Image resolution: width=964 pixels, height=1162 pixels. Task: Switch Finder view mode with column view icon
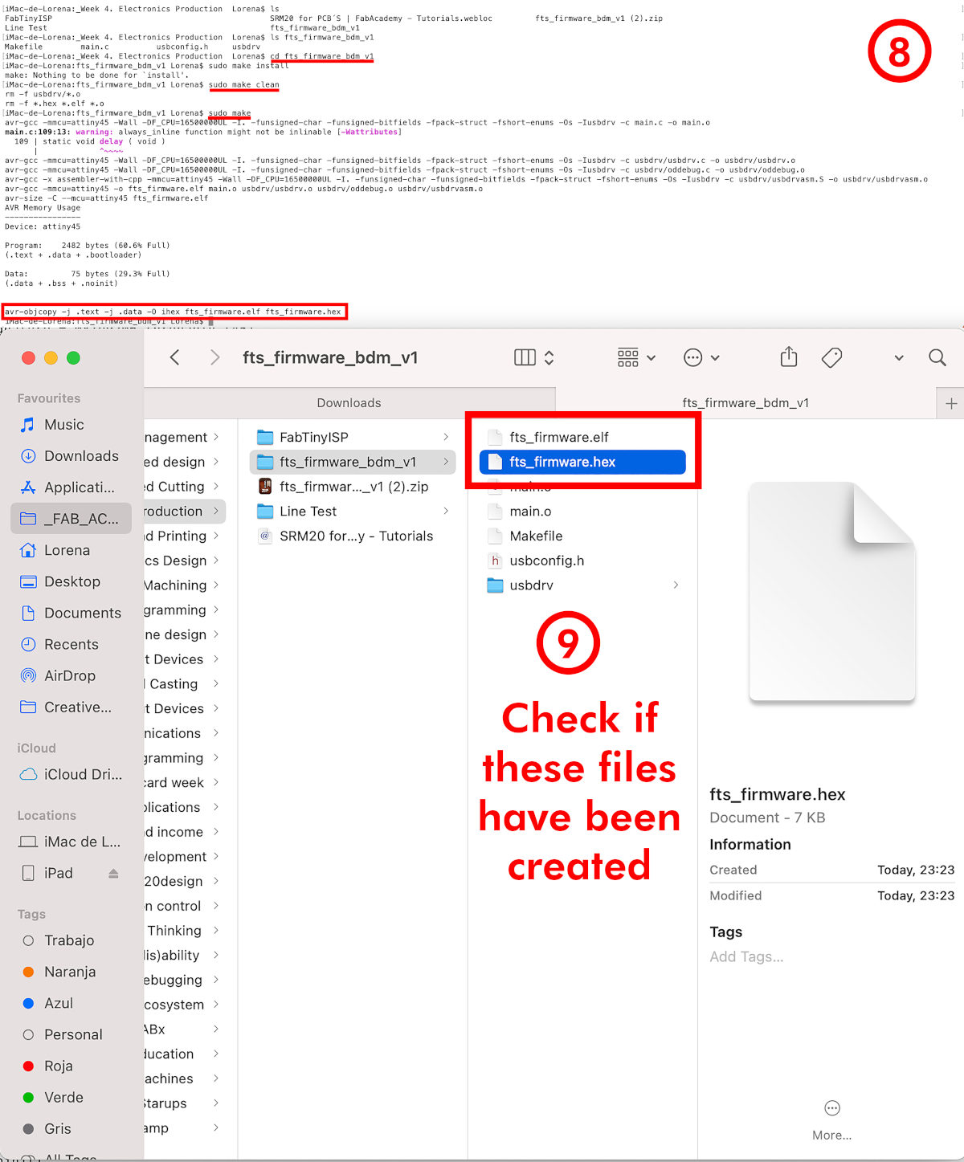coord(525,357)
